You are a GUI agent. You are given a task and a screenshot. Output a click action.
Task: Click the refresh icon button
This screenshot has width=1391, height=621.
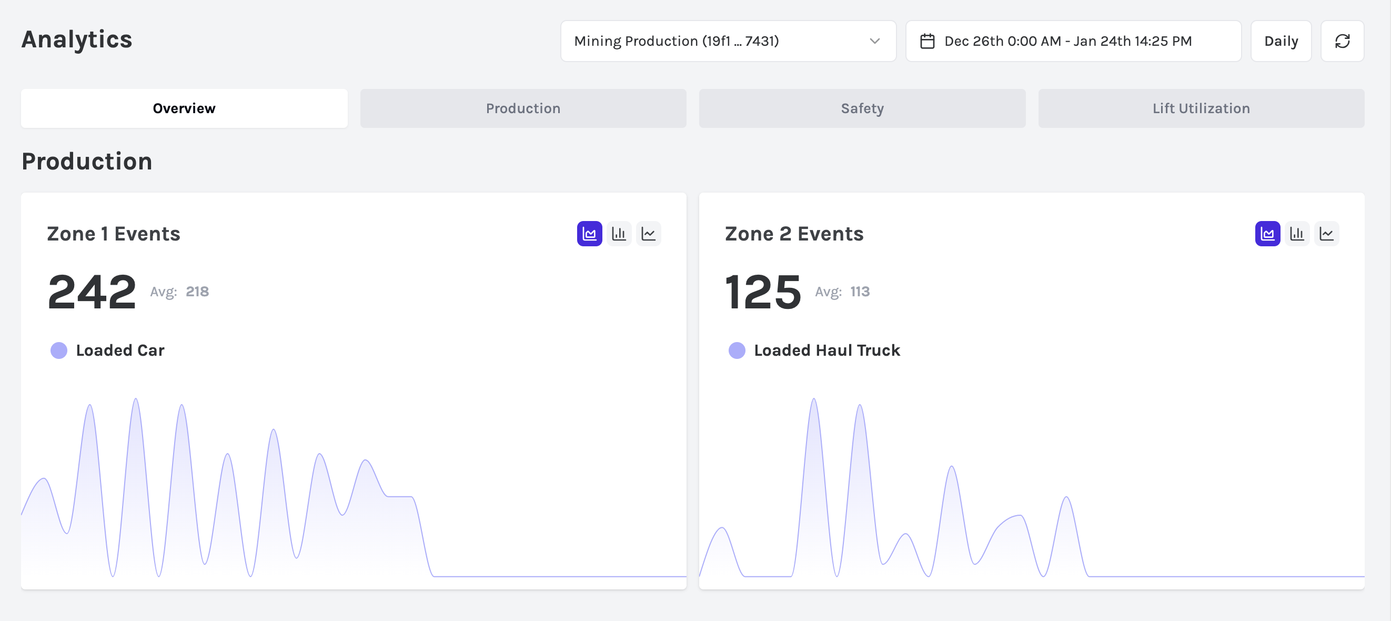(1342, 41)
